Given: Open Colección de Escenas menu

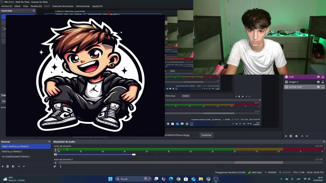Looking at the screenshot, I should (x=63, y=6).
